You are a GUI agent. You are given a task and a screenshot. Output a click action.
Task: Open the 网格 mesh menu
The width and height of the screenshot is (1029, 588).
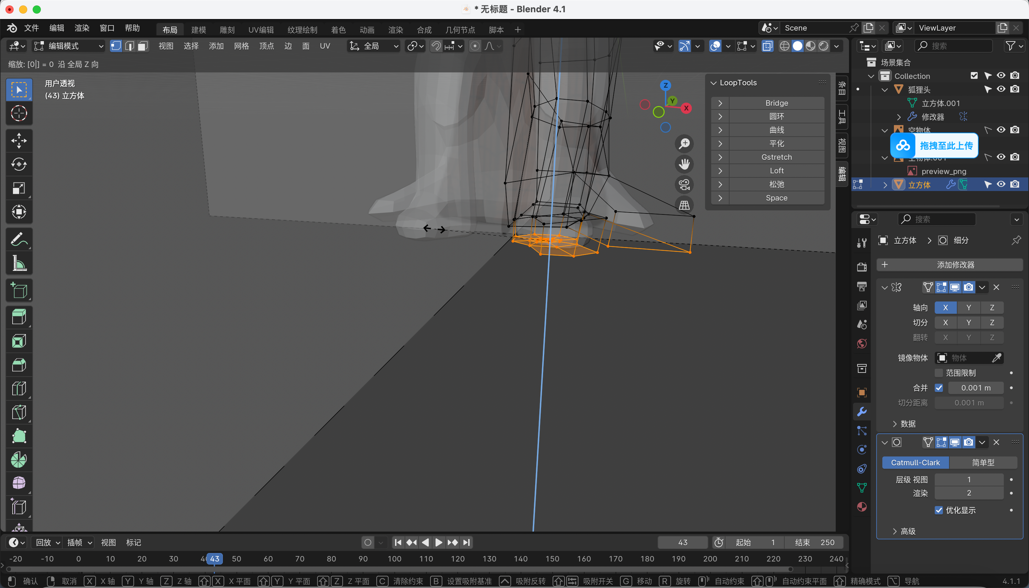coord(241,46)
